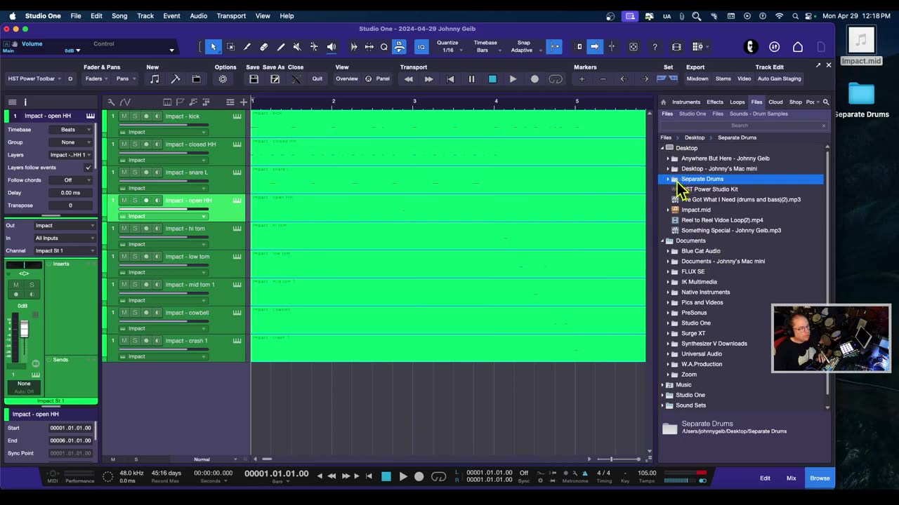Select the Eraser tool
Screen dimensions: 899x505
pos(264,47)
